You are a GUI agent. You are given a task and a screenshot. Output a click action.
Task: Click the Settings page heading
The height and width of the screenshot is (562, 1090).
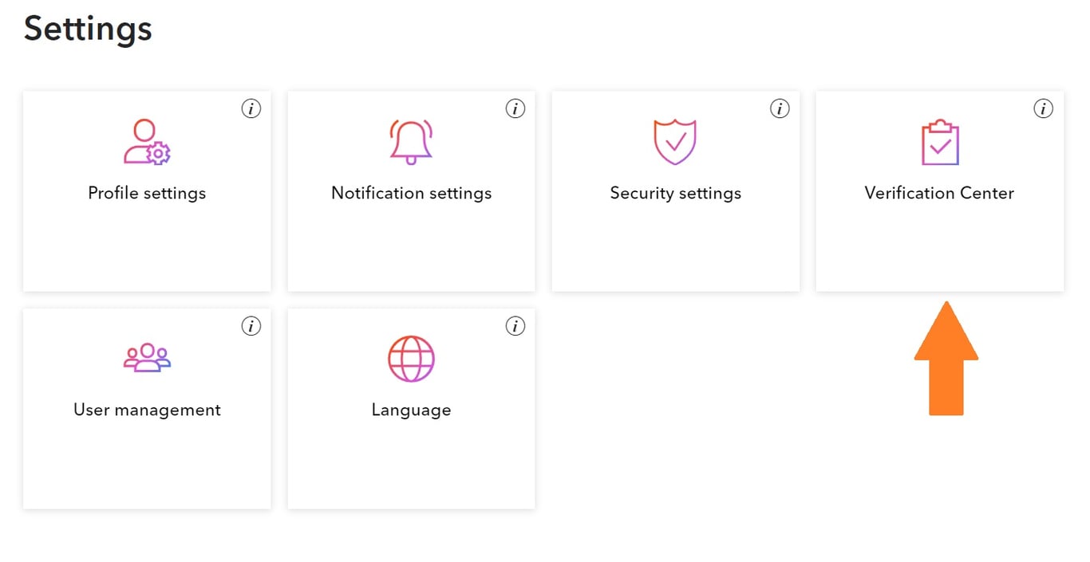pos(88,29)
